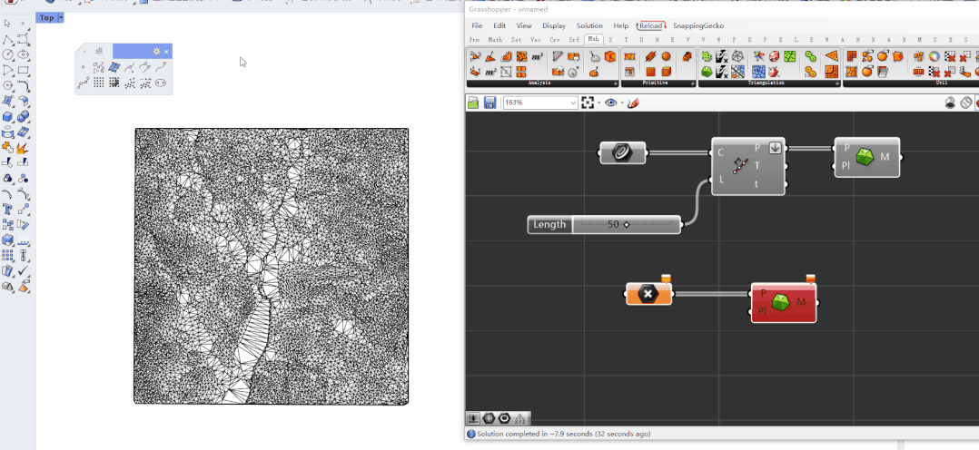Switch to the Vec component tab
The image size is (979, 450).
tap(536, 39)
